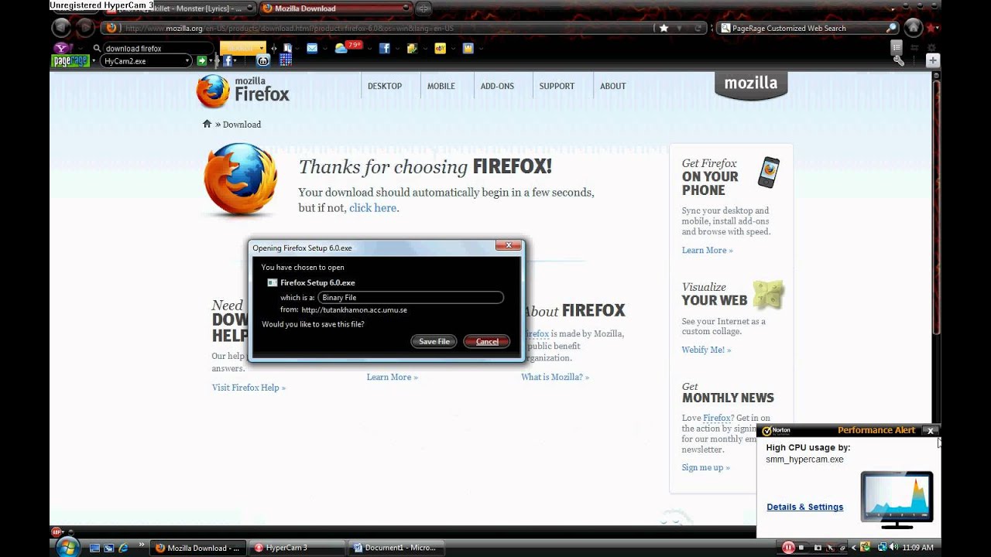The image size is (991, 557).
Task: Click Cancel in the download dialog
Action: pos(487,341)
